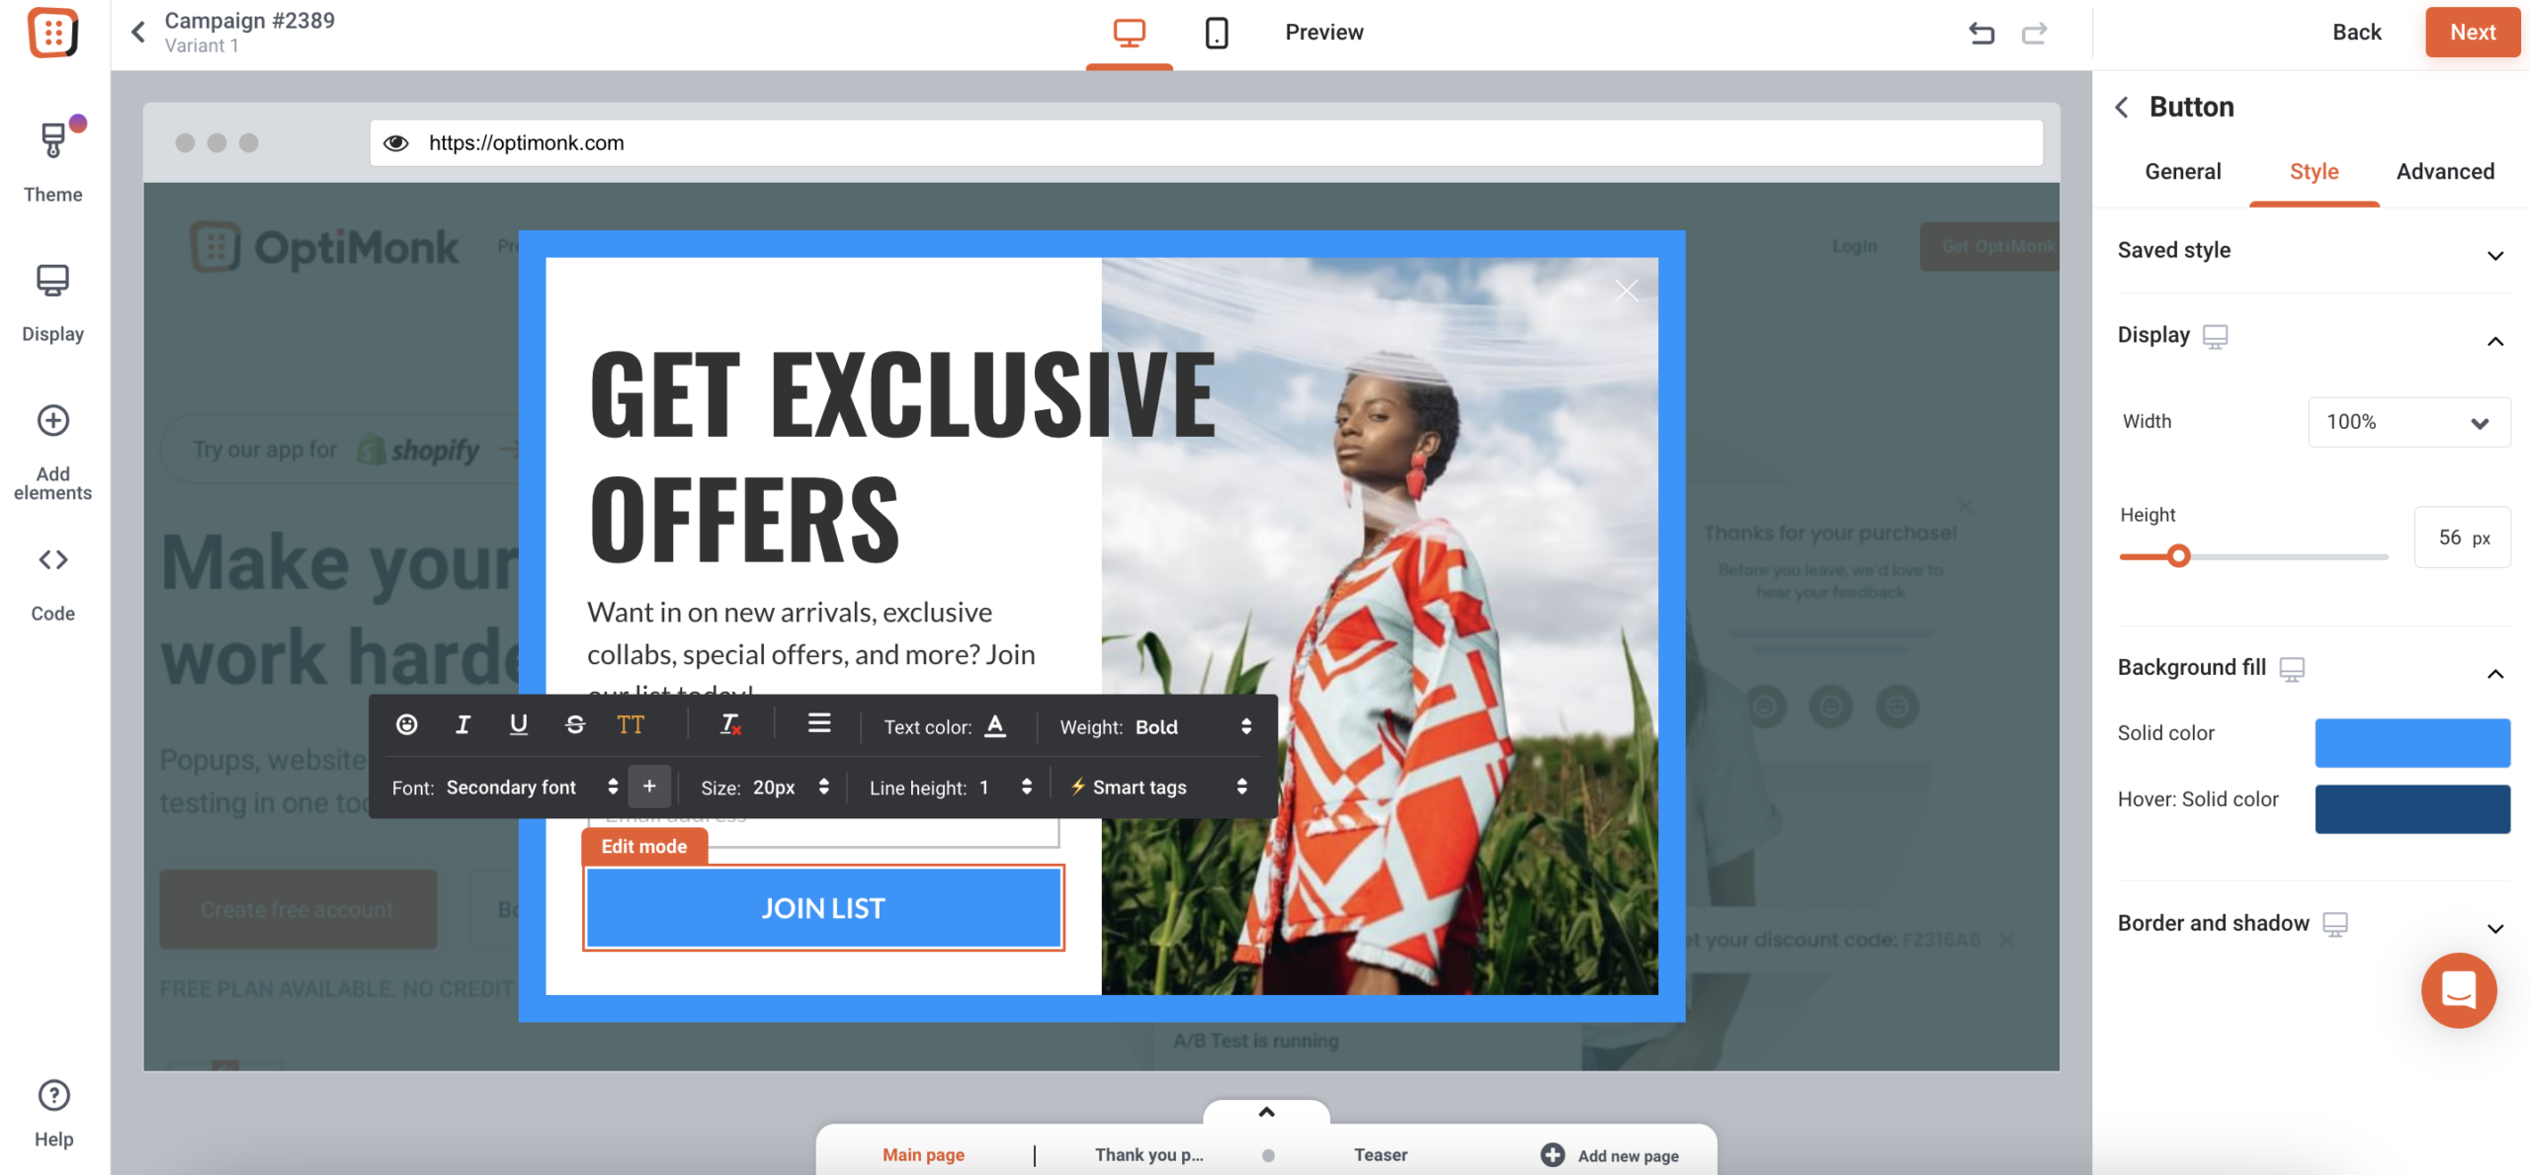Click the italic formatting icon

pos(464,723)
